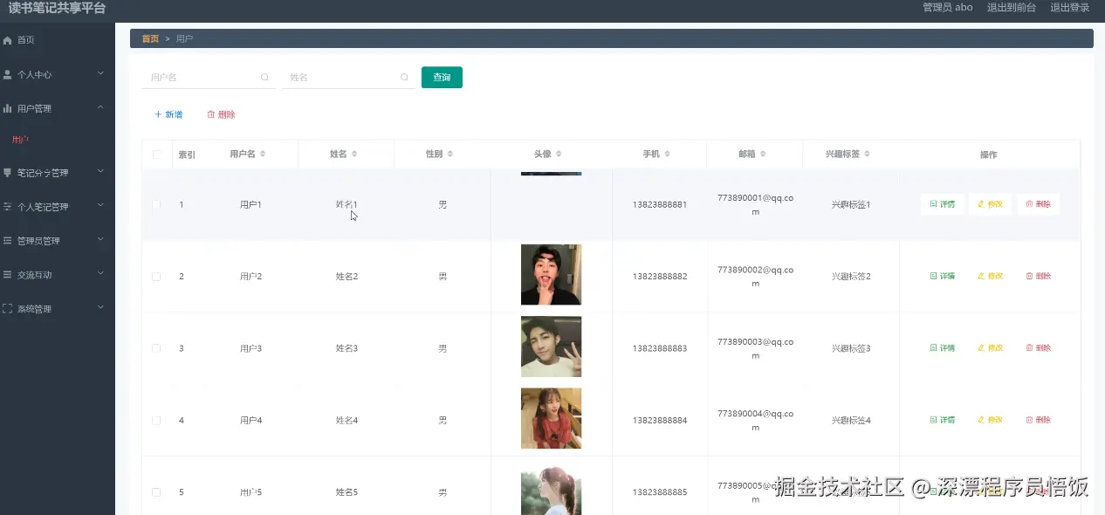Click the icon beside 管理员管理
This screenshot has height=515, width=1105.
[8, 240]
